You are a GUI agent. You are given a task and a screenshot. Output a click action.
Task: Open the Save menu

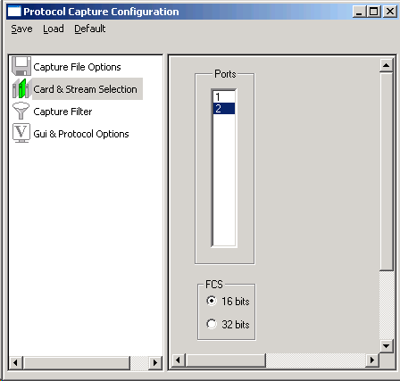tap(21, 29)
